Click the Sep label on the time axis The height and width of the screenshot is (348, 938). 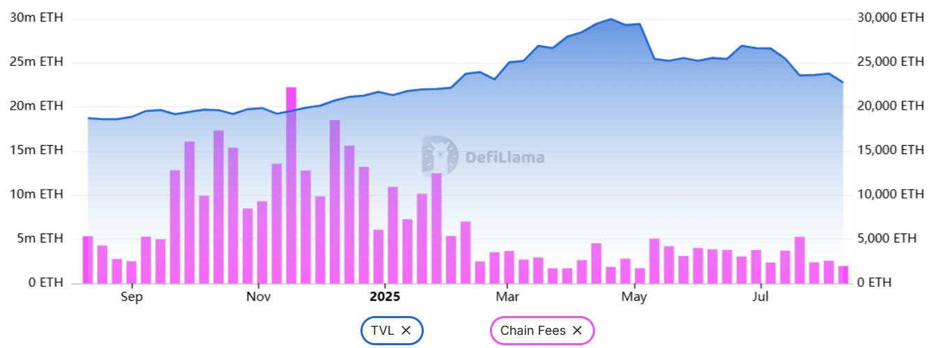[131, 297]
